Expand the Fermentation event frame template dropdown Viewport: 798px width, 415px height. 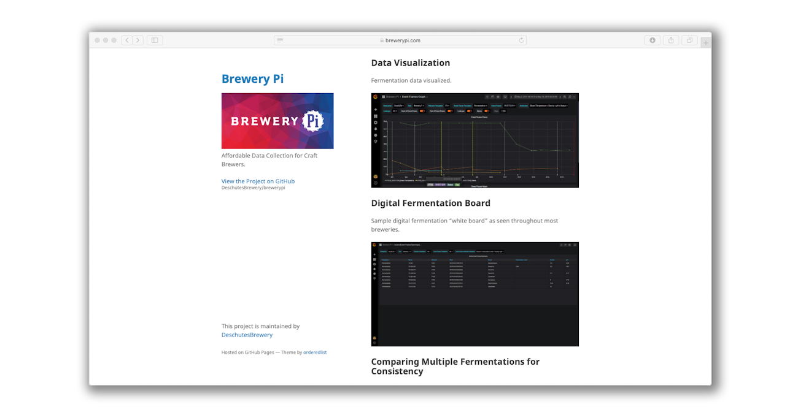pyautogui.click(x=480, y=106)
